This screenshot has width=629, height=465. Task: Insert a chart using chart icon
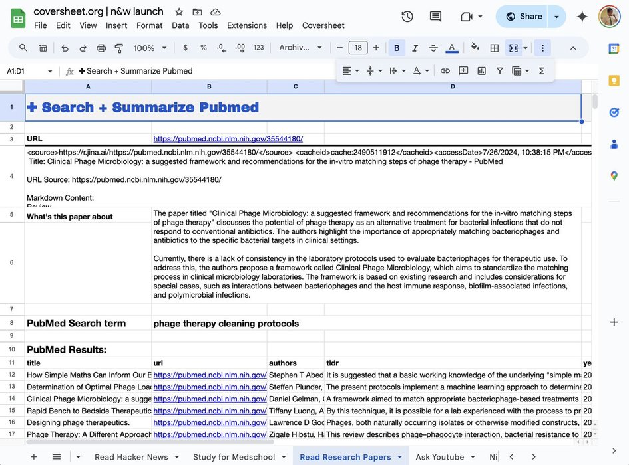[481, 70]
